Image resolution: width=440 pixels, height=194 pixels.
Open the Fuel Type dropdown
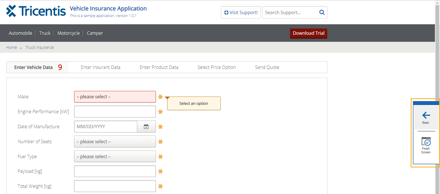[115, 156]
